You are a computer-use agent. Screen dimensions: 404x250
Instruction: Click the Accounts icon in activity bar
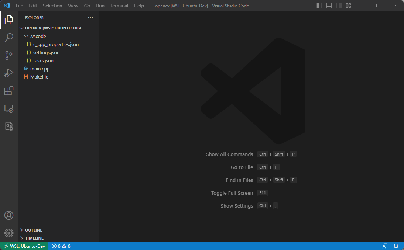(9, 215)
